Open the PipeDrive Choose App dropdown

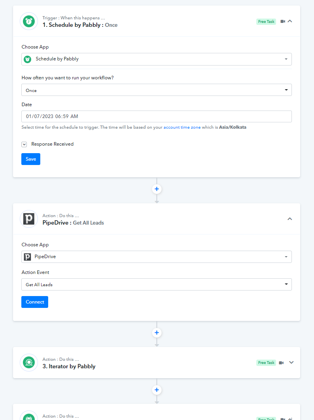[x=156, y=257]
